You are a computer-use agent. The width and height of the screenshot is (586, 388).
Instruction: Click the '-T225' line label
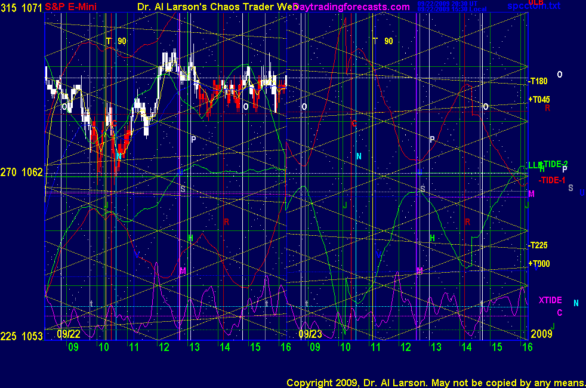click(x=538, y=245)
